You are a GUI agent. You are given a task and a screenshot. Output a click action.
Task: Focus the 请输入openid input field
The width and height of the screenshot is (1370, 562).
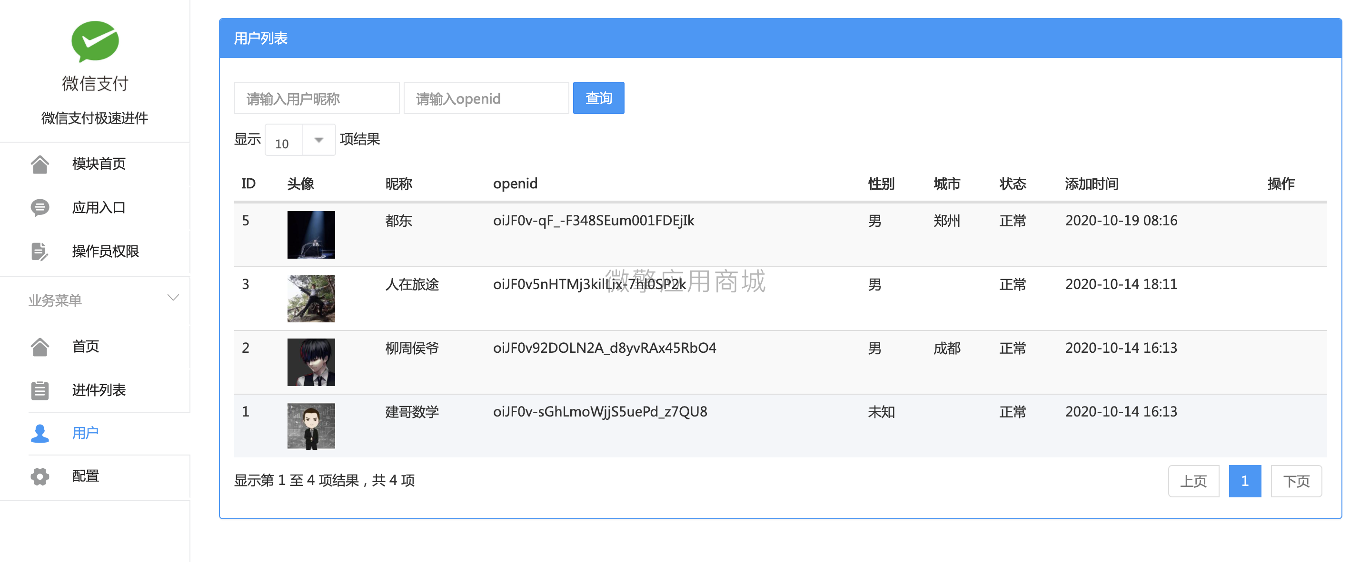pyautogui.click(x=486, y=98)
